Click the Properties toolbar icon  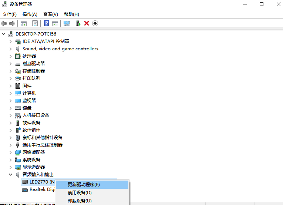coord(35,24)
